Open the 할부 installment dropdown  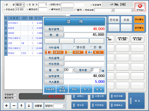coord(73,70)
